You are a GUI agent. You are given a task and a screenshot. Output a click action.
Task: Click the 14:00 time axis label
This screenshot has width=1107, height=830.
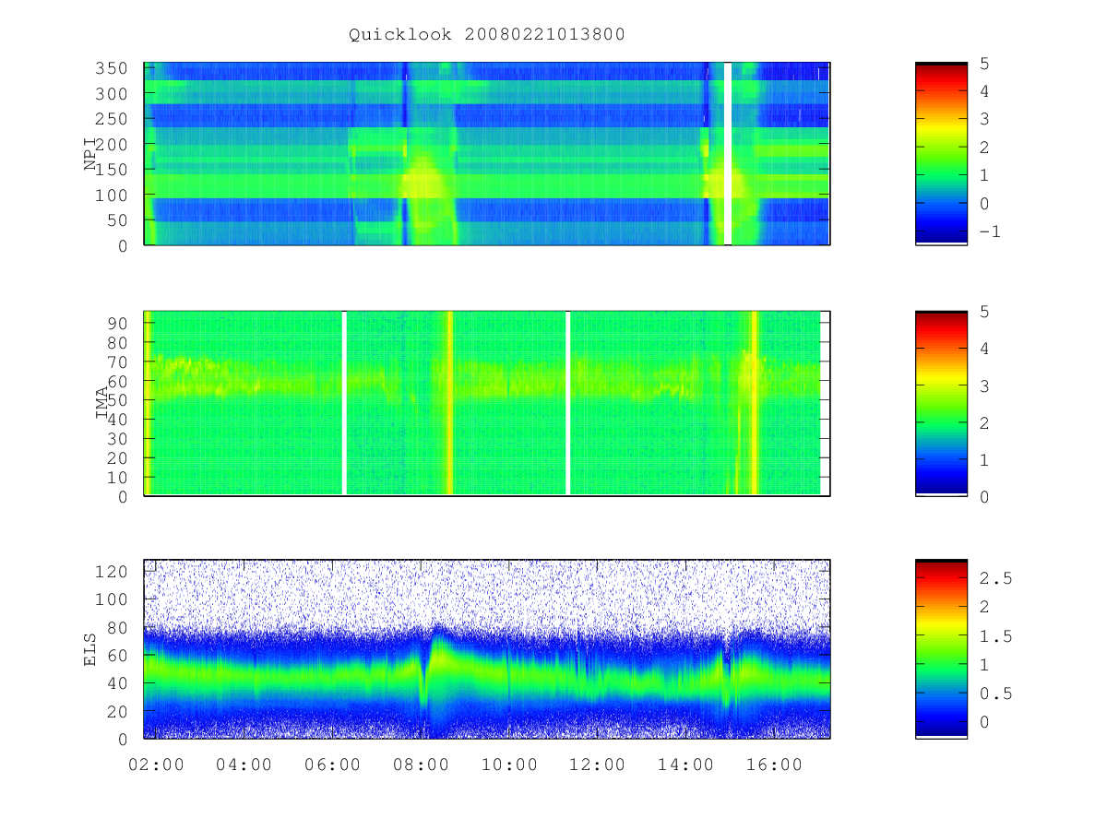686,765
